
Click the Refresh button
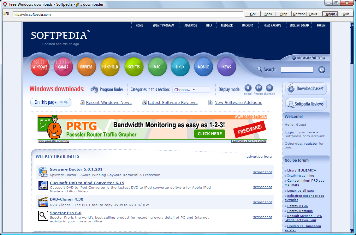(x=299, y=14)
